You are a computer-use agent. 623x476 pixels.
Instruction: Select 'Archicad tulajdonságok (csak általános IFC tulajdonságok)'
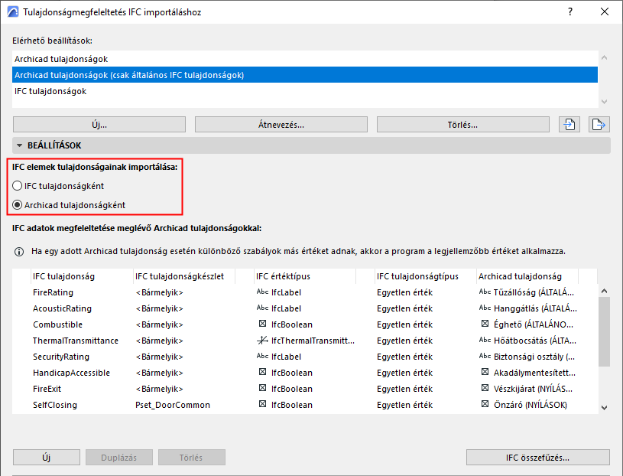coord(305,75)
